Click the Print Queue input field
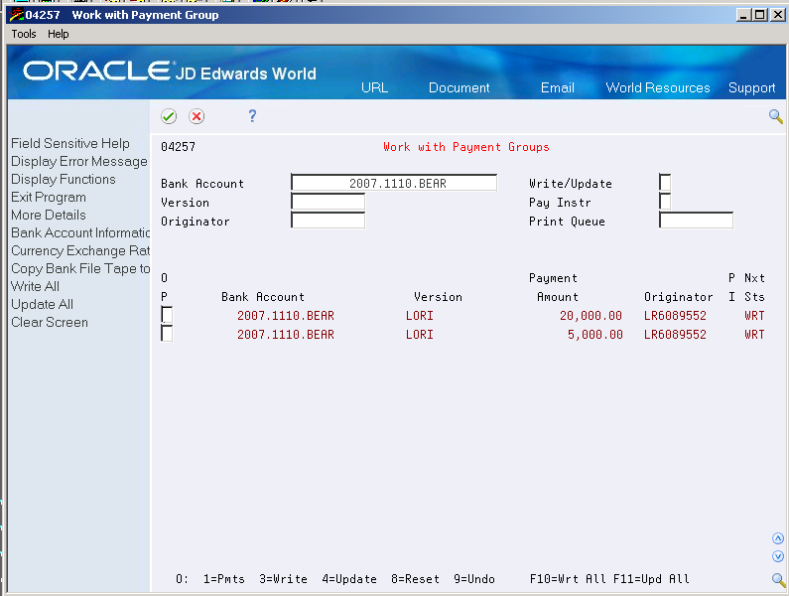789x596 pixels. [697, 221]
